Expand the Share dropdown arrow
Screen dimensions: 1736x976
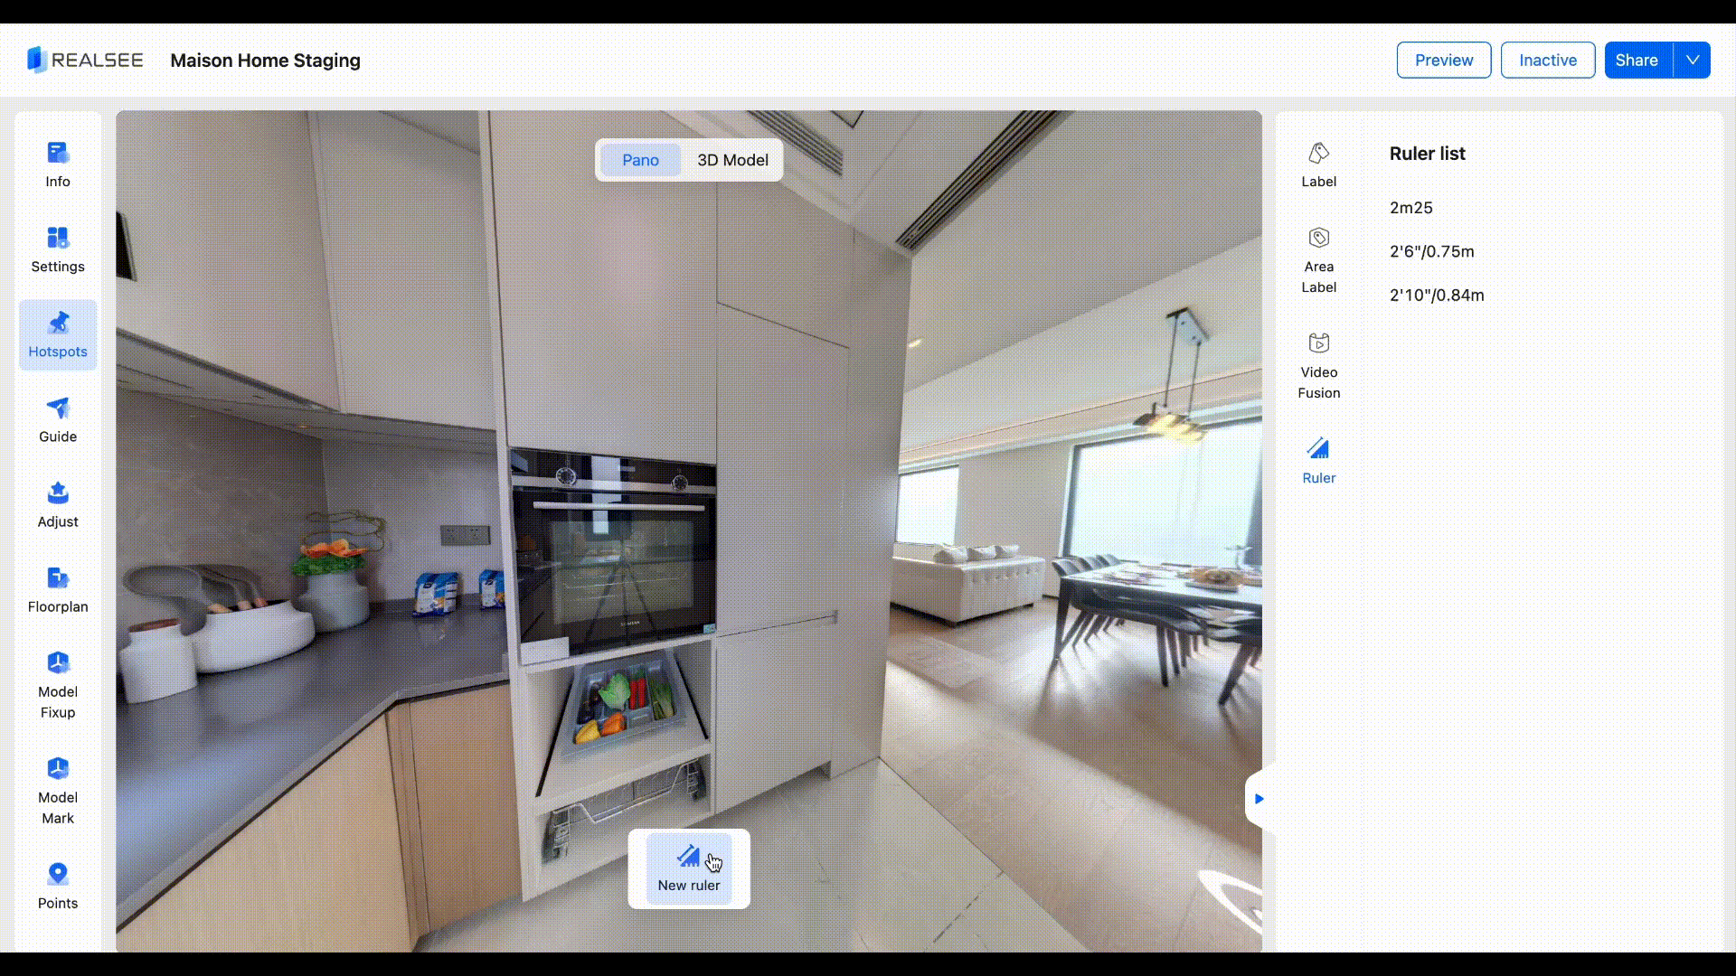tap(1692, 61)
